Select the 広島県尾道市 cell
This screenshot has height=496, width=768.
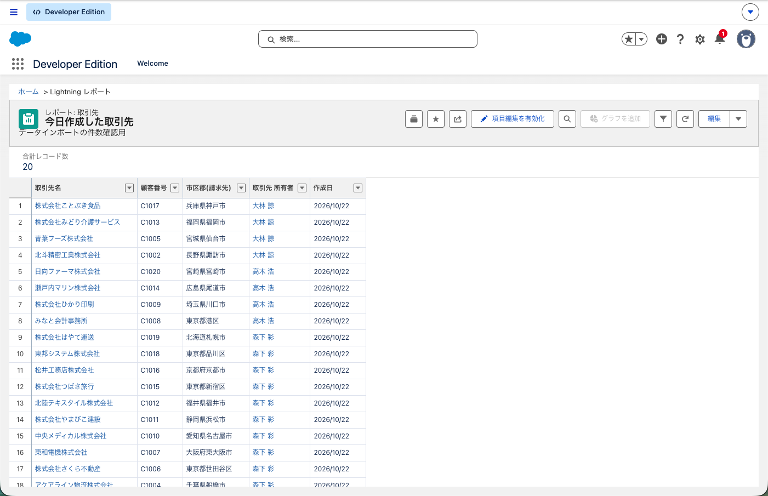coord(216,288)
